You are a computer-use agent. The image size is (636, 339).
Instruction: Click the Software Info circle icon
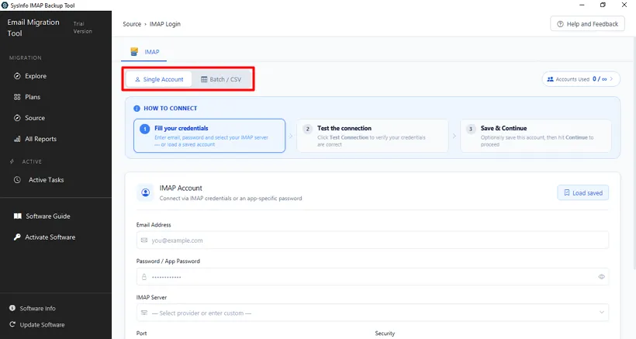tap(12, 308)
